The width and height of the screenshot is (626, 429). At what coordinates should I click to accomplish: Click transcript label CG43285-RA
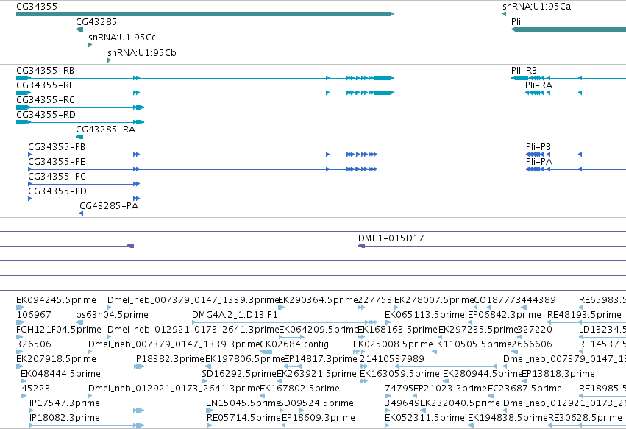tap(105, 130)
